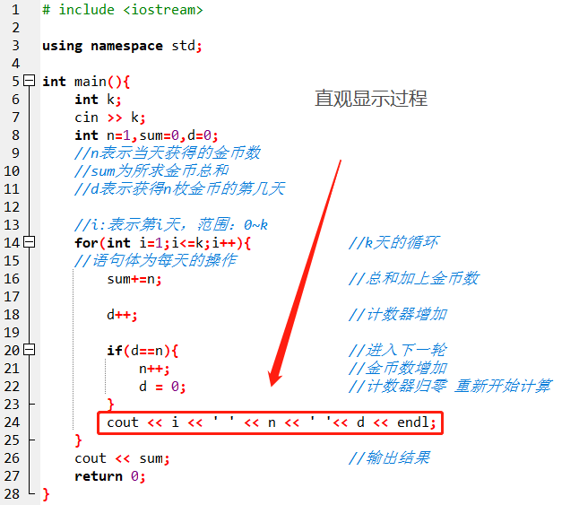Viewport: 579px width, 505px height.
Task: Click the 'cout << sum;' output statement
Action: [122, 458]
